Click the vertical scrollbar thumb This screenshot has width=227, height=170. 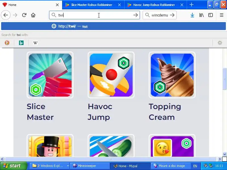[224, 79]
